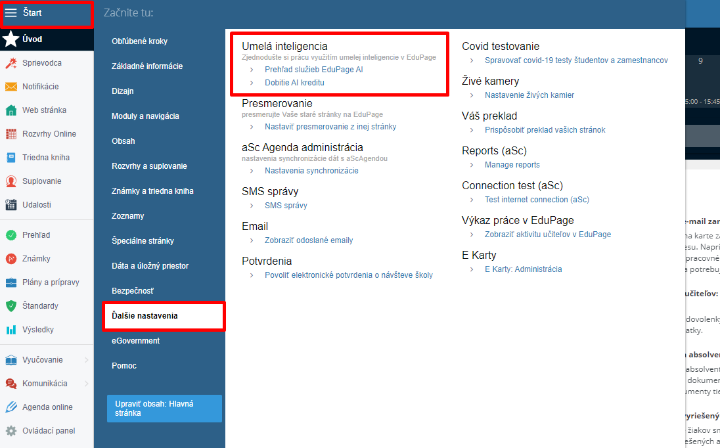Click the Web stránka house icon
The height and width of the screenshot is (448, 720).
point(11,110)
